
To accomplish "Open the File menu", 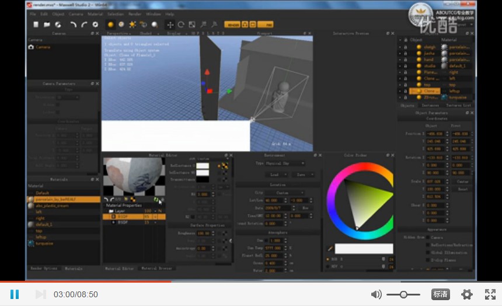I will click(33, 14).
